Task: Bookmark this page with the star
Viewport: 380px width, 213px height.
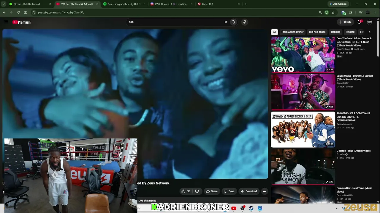Action: 333,12
